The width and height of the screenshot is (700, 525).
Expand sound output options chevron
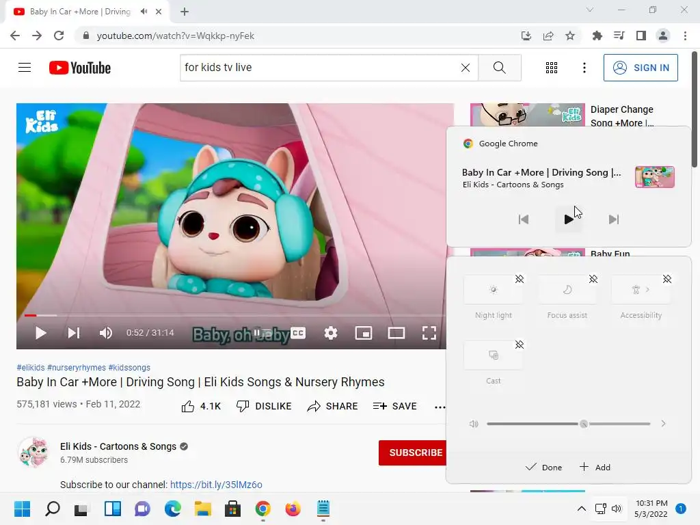[x=663, y=424]
